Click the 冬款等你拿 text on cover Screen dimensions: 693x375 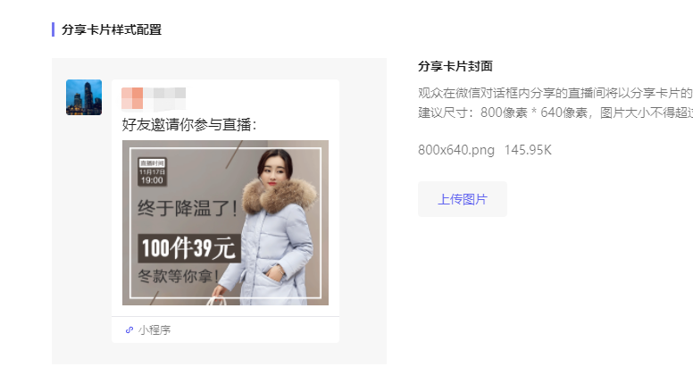(178, 276)
